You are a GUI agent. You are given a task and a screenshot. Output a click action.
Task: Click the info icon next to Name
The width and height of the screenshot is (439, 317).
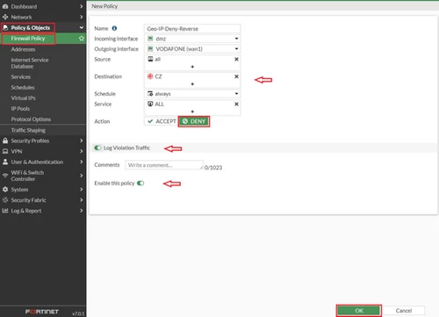(114, 28)
